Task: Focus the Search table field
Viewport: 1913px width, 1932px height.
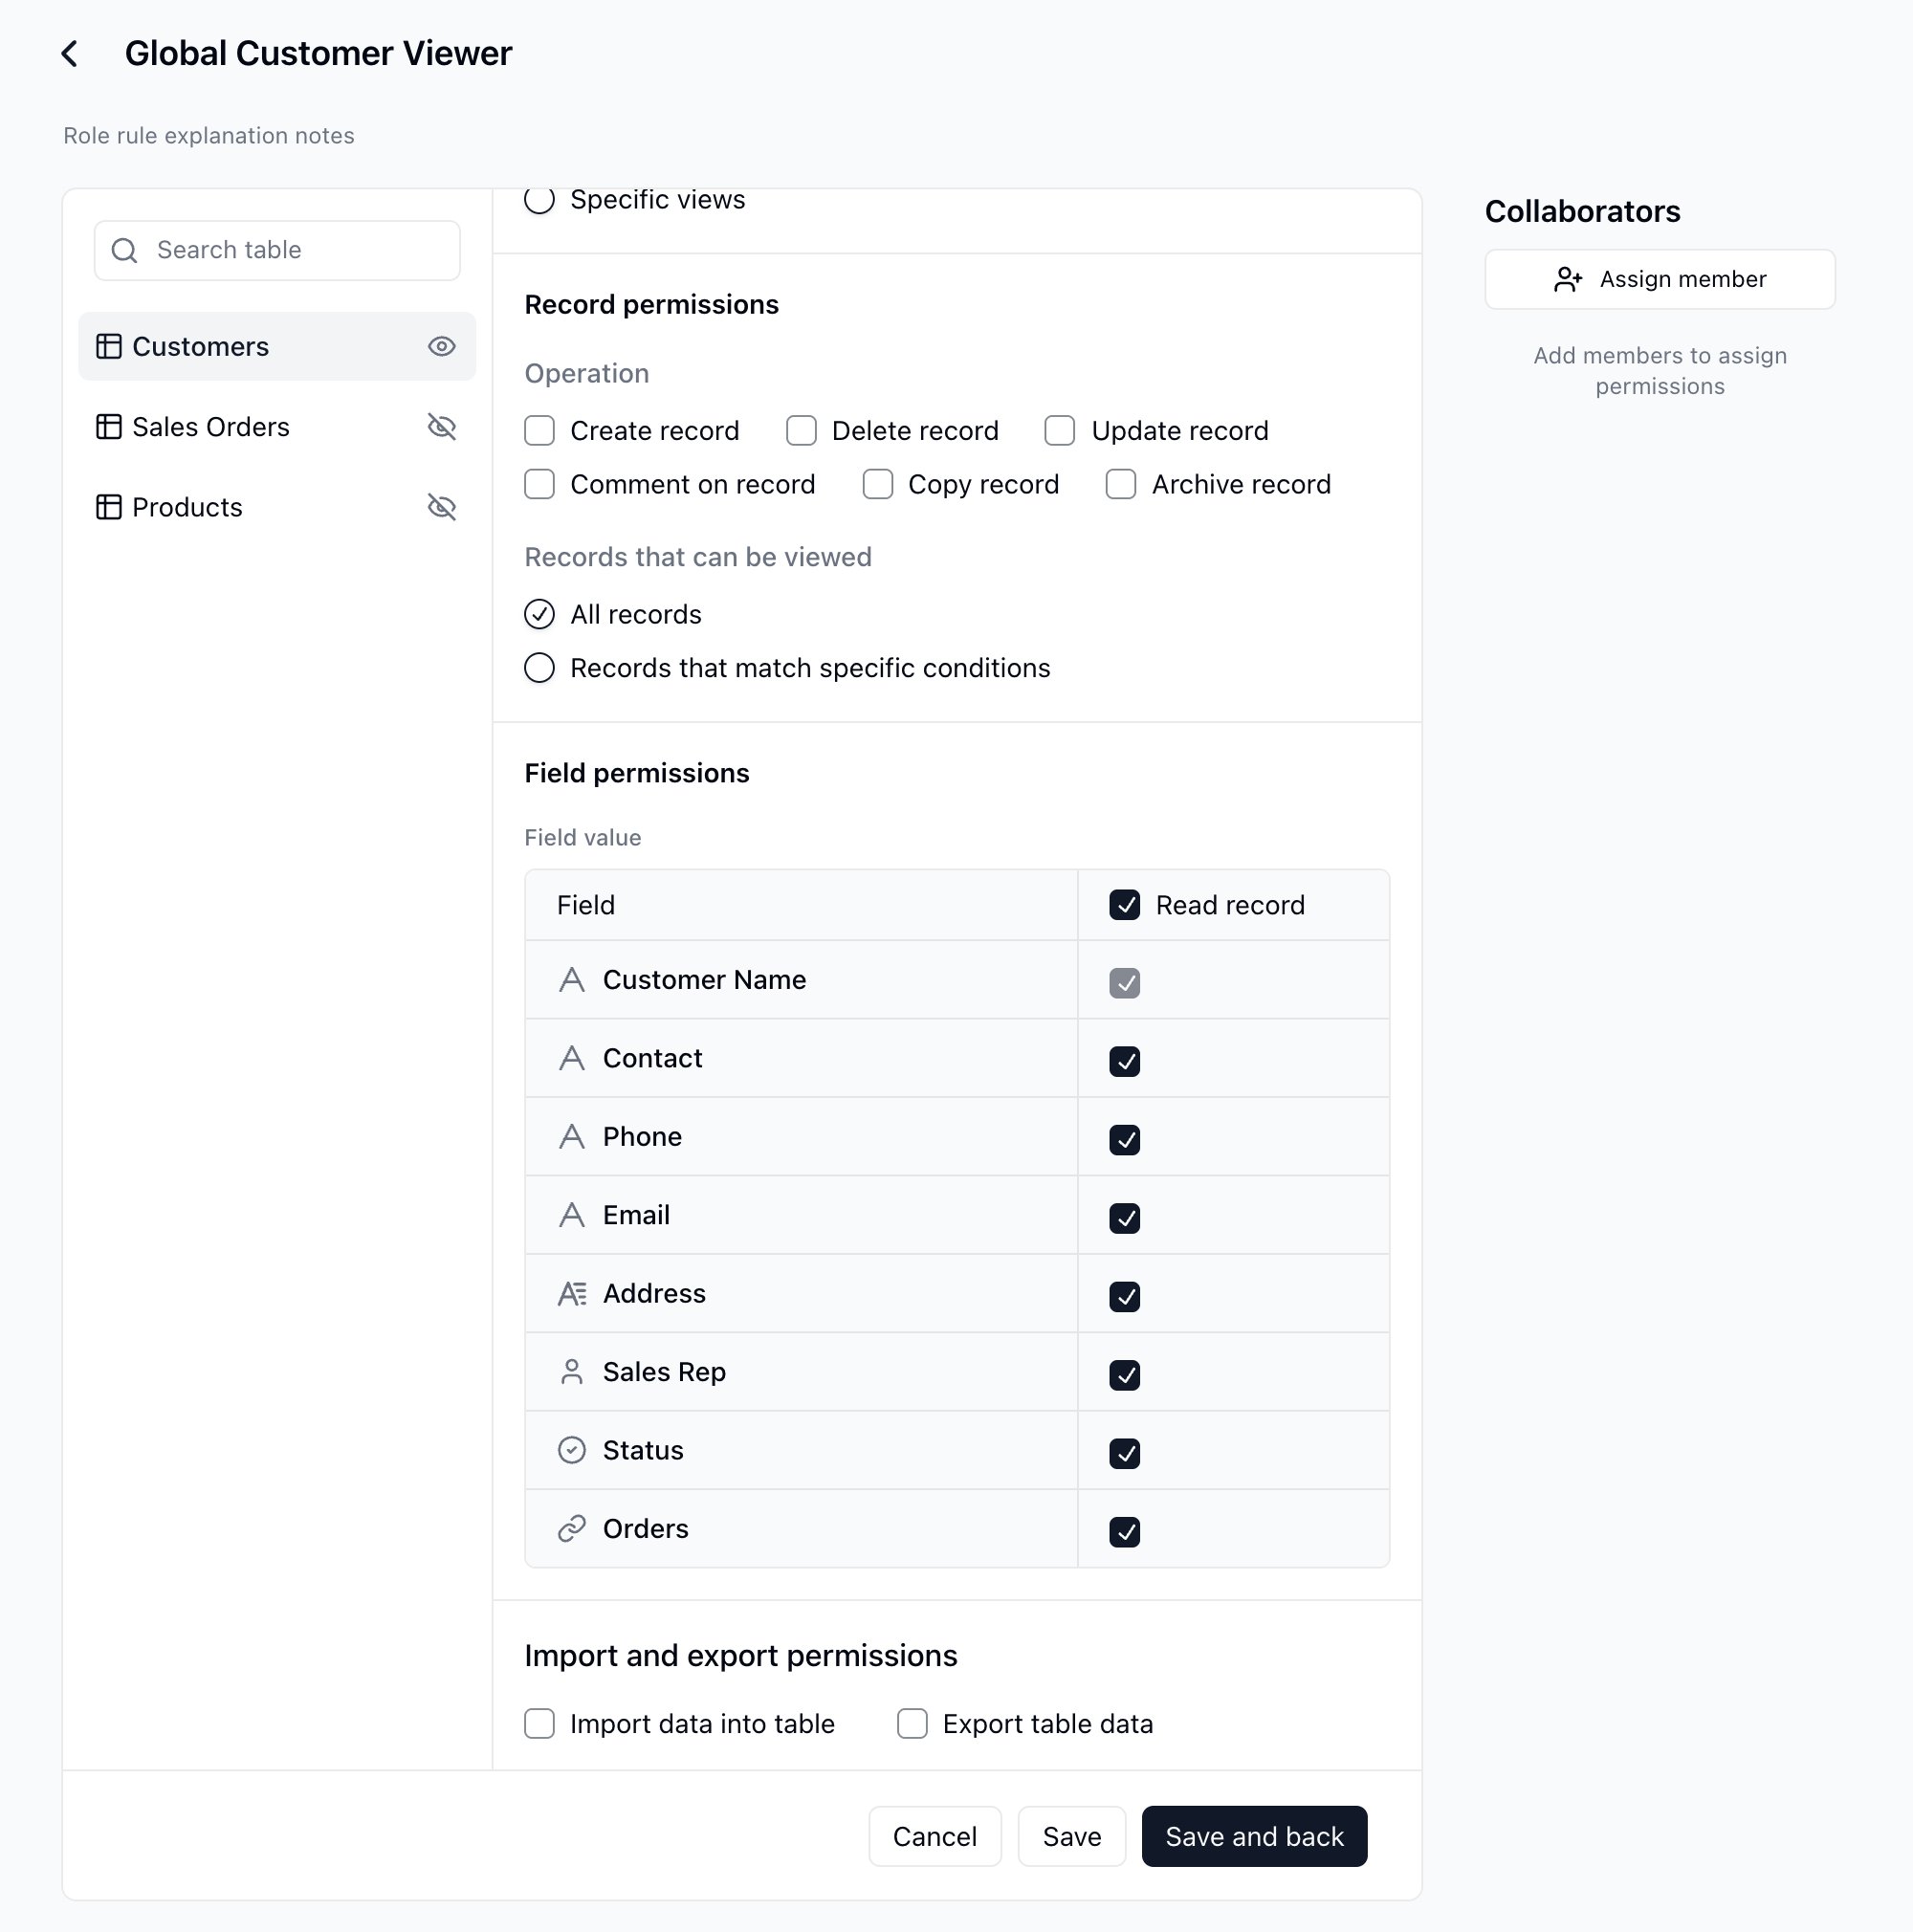Action: coord(277,250)
